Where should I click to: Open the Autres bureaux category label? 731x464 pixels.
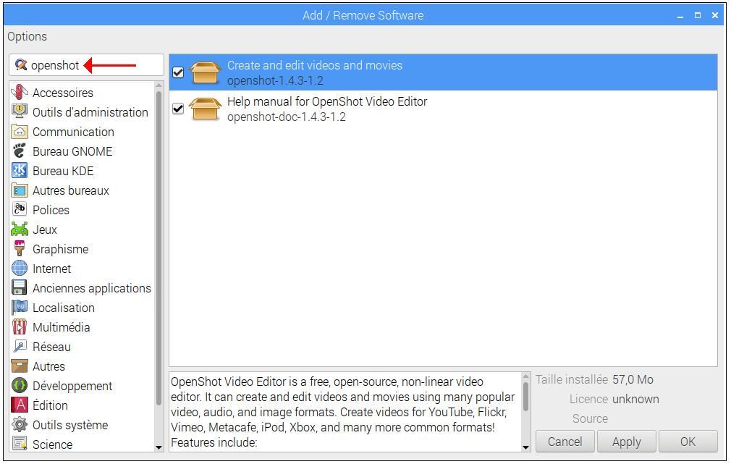click(71, 190)
